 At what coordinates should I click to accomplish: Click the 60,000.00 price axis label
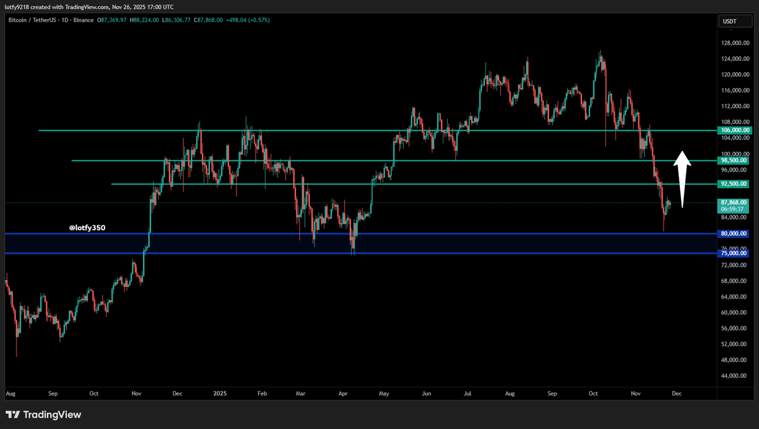click(x=734, y=313)
